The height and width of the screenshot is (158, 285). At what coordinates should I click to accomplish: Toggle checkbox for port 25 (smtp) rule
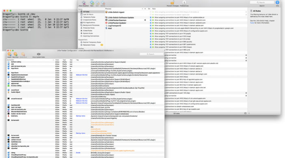click(151, 39)
